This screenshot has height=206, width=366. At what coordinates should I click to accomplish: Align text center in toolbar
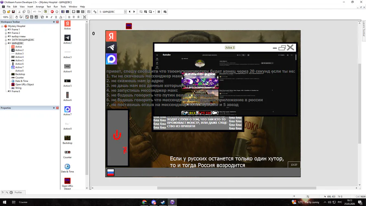click(x=74, y=17)
